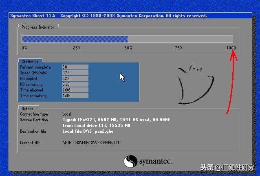The height and width of the screenshot is (176, 260).
Task: Click the symantec wordmark text
Action: tap(156, 161)
